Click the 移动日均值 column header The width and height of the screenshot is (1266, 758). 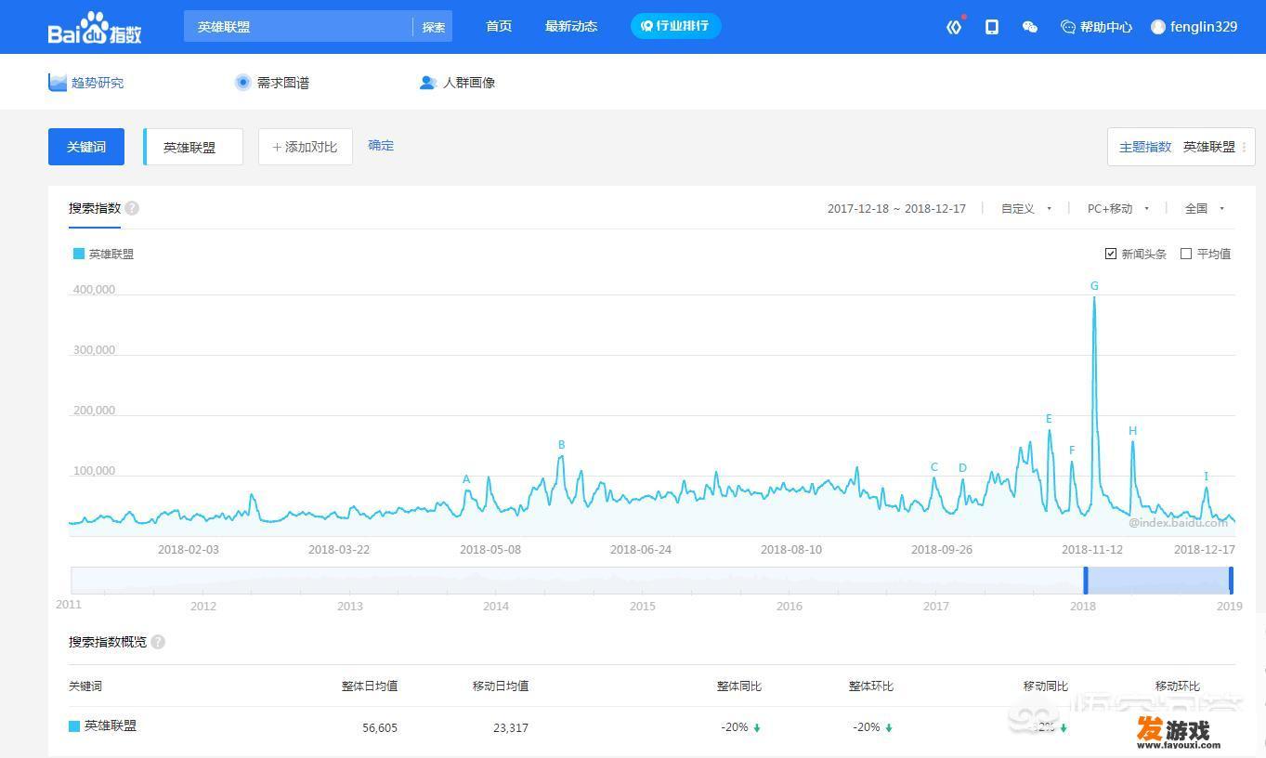(501, 686)
